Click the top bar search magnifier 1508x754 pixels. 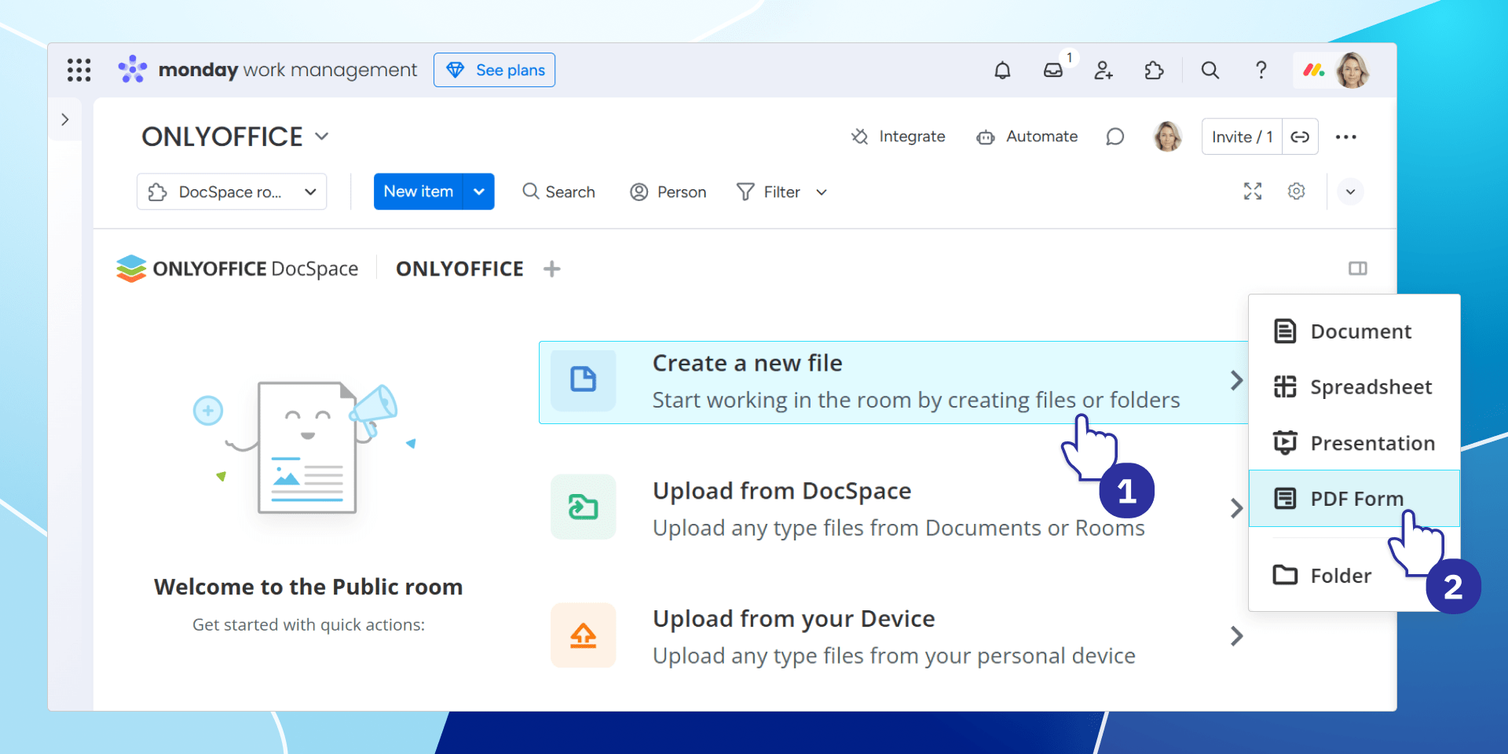coord(1210,70)
